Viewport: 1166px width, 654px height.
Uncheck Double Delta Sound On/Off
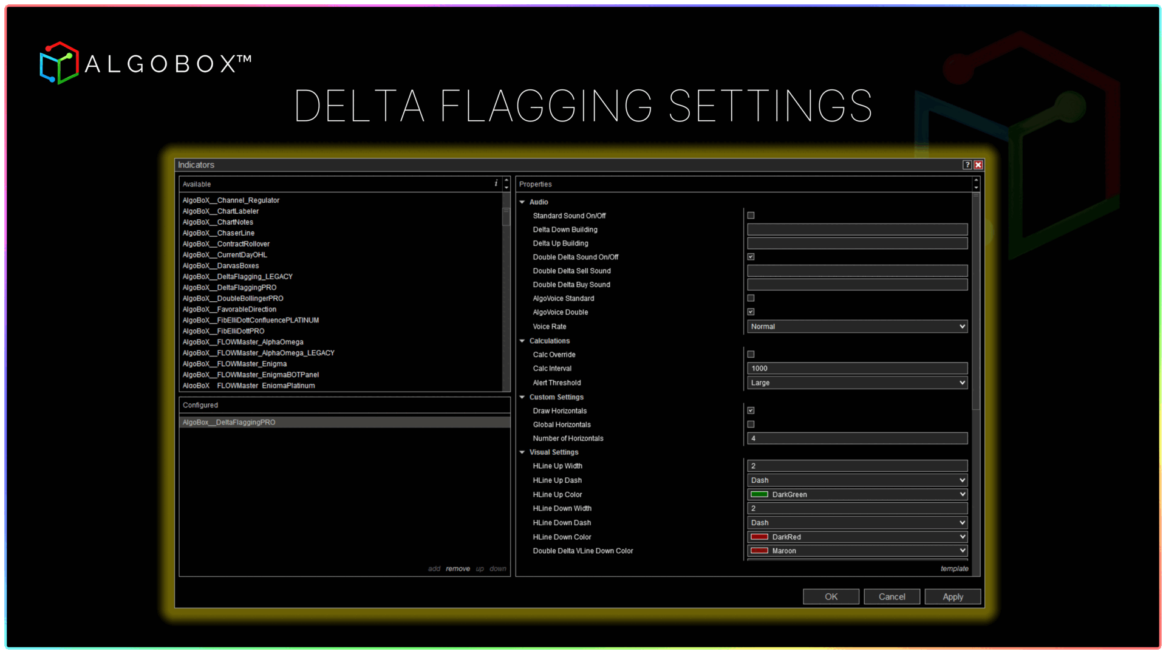[x=751, y=257]
